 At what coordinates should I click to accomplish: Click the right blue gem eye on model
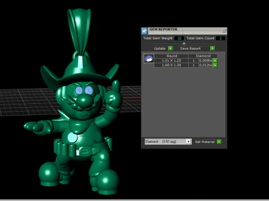89,90
